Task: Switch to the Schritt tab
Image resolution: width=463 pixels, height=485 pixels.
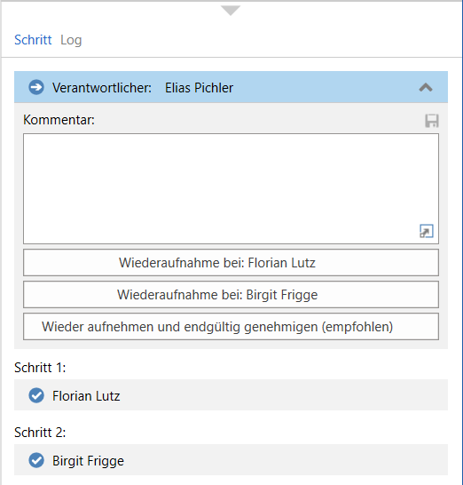Action: [33, 40]
